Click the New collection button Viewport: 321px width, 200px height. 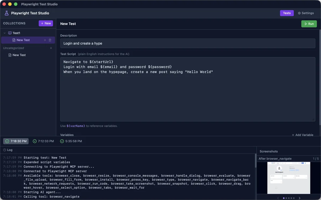click(46, 23)
